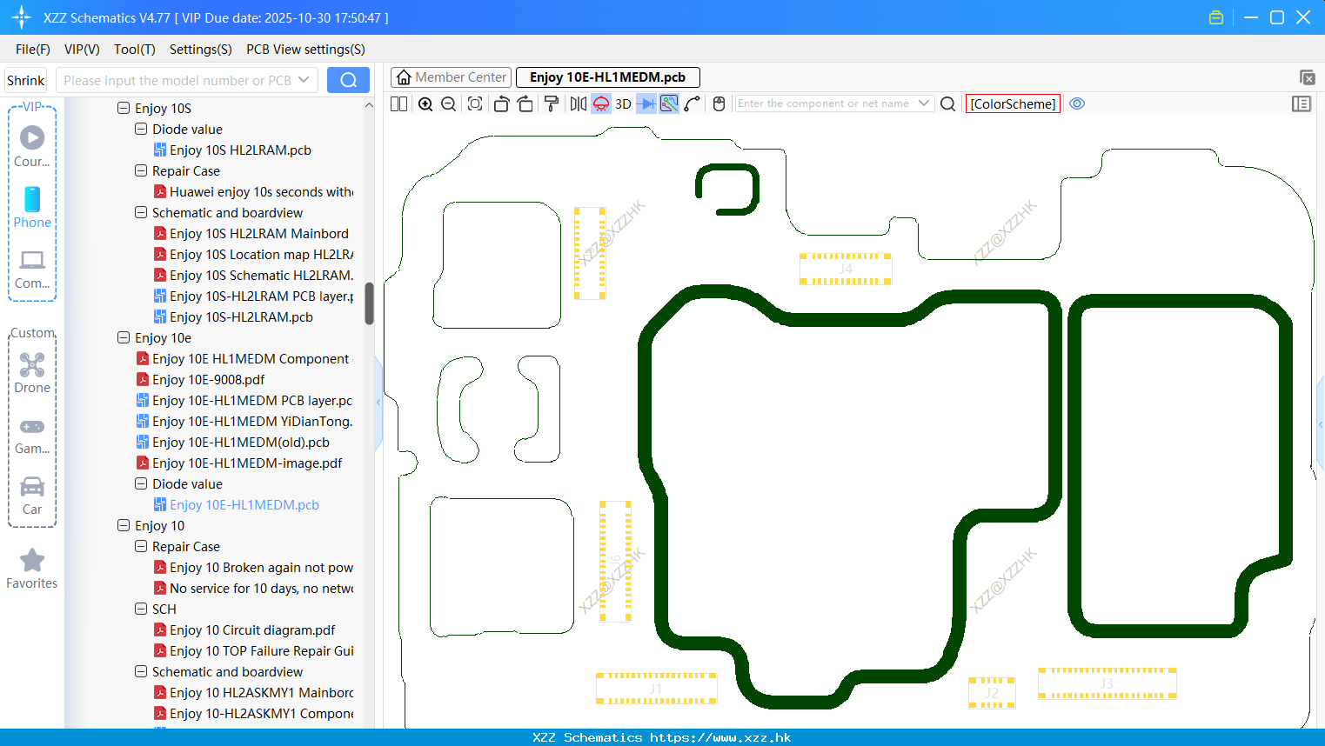Collapse the Enjoy 10S tree node
This screenshot has height=746, width=1325.
coord(124,108)
